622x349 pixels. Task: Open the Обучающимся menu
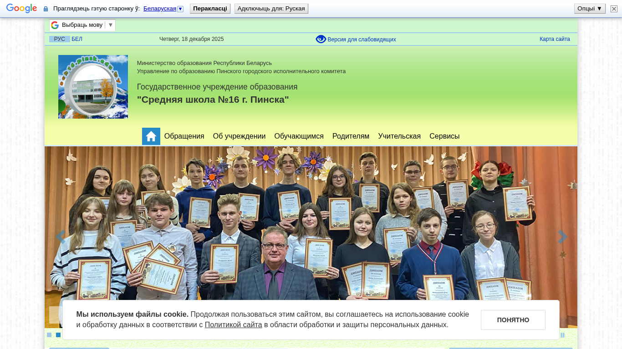pos(299,136)
